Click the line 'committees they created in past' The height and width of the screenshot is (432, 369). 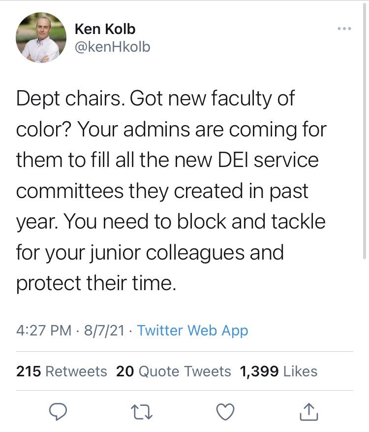pos(162,191)
